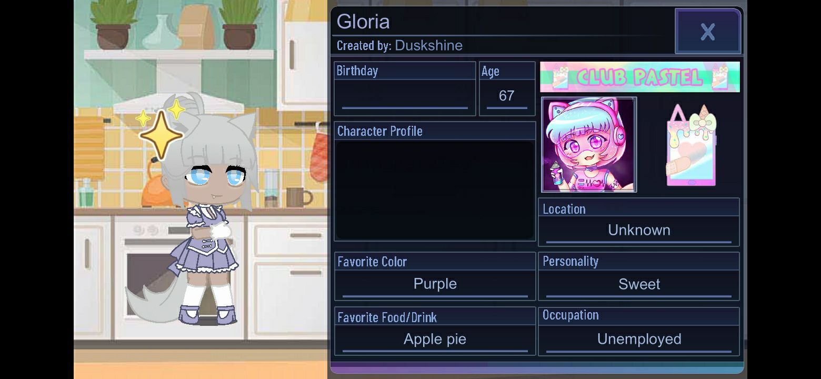The width and height of the screenshot is (821, 379).
Task: Change the Location field set to Unknown
Action: pos(639,231)
